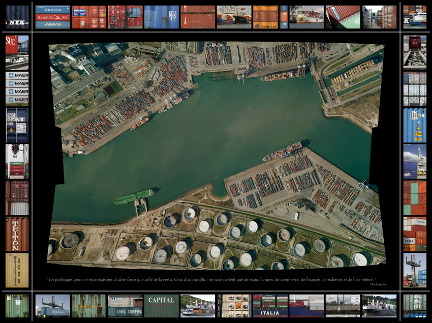
Task: Select the bottom Hanjin straddle carrier thumbnail
Action: pyautogui.click(x=53, y=306)
